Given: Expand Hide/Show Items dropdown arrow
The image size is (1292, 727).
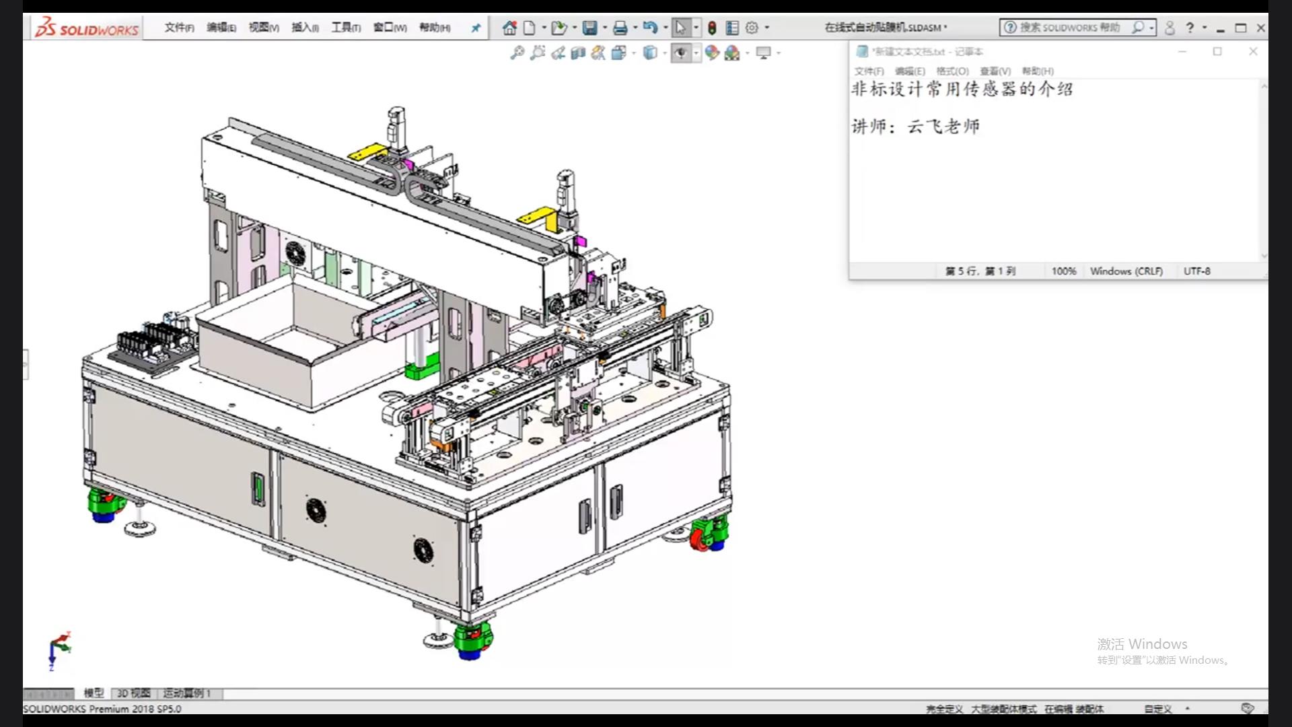Looking at the screenshot, I should [x=696, y=53].
